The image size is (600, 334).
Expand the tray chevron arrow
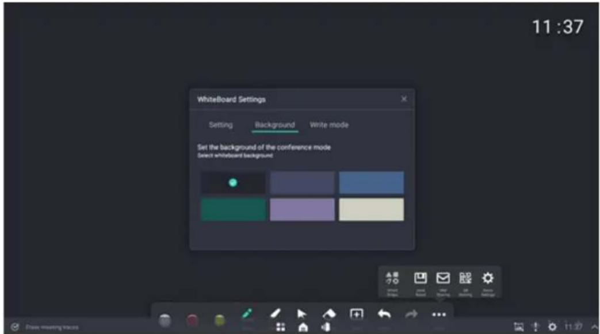click(594, 327)
